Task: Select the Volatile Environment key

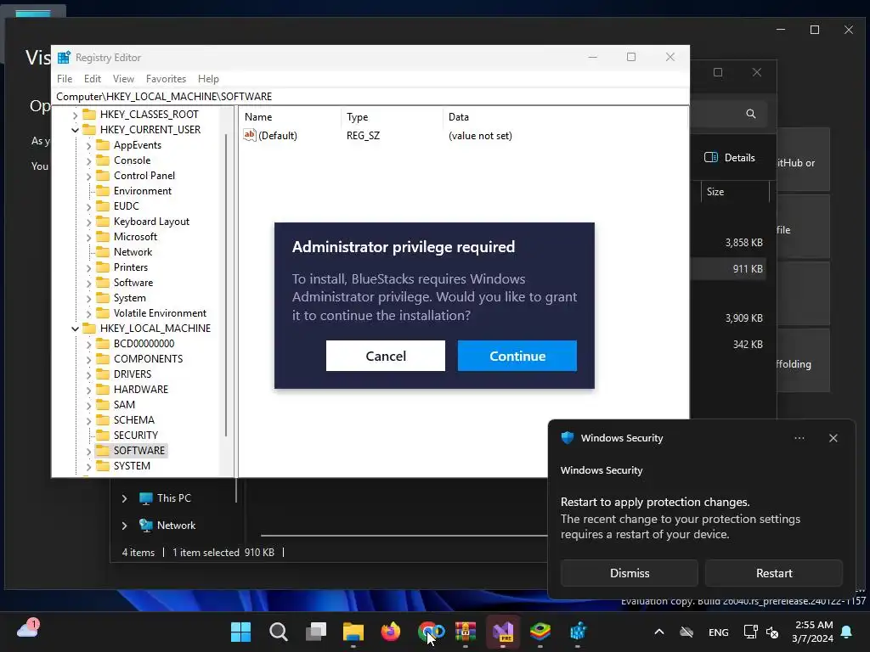Action: point(160,313)
